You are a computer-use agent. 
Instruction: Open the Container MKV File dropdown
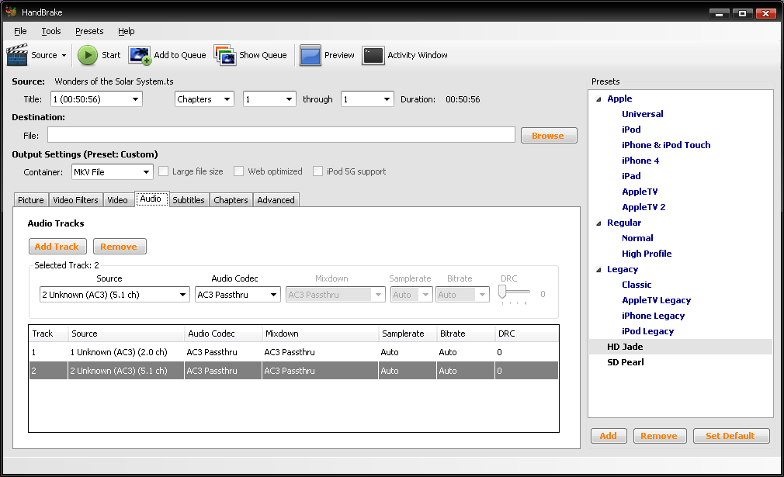coord(112,172)
